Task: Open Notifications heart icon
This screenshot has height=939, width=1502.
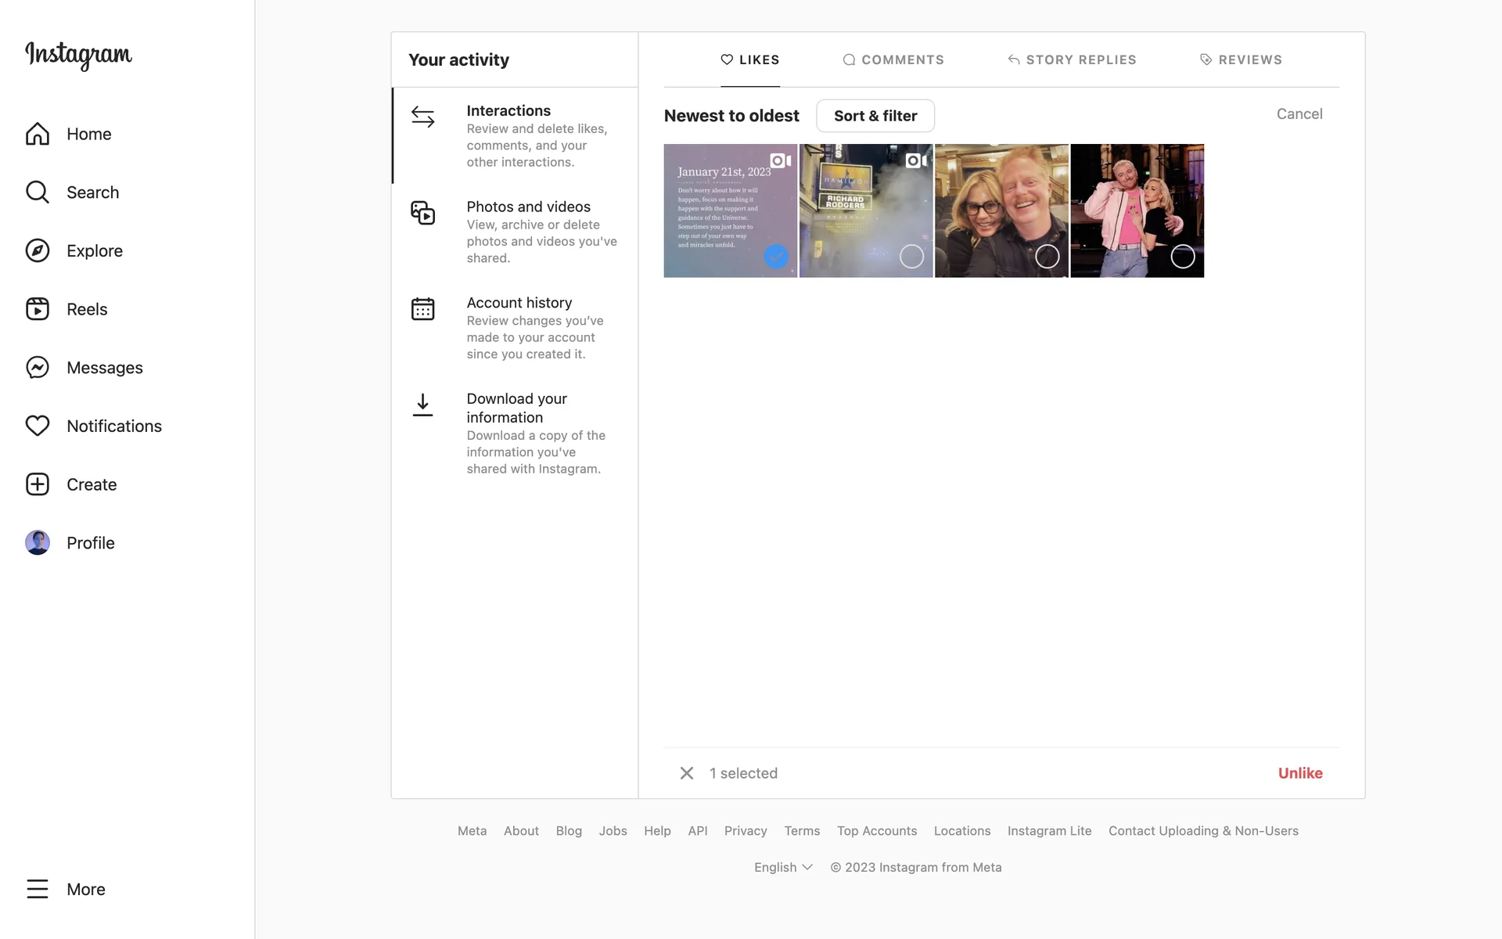Action: tap(38, 426)
